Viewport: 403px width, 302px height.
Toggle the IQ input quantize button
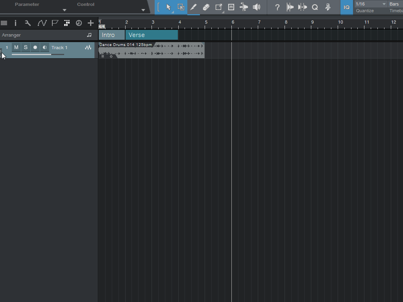point(346,7)
